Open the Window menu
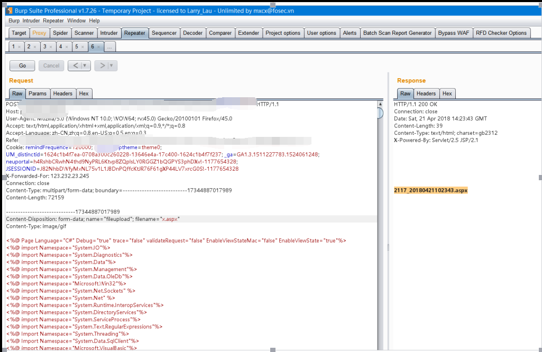This screenshot has width=542, height=352. pyautogui.click(x=76, y=21)
